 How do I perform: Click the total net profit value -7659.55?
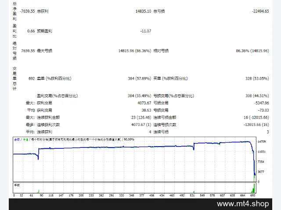(x=27, y=11)
